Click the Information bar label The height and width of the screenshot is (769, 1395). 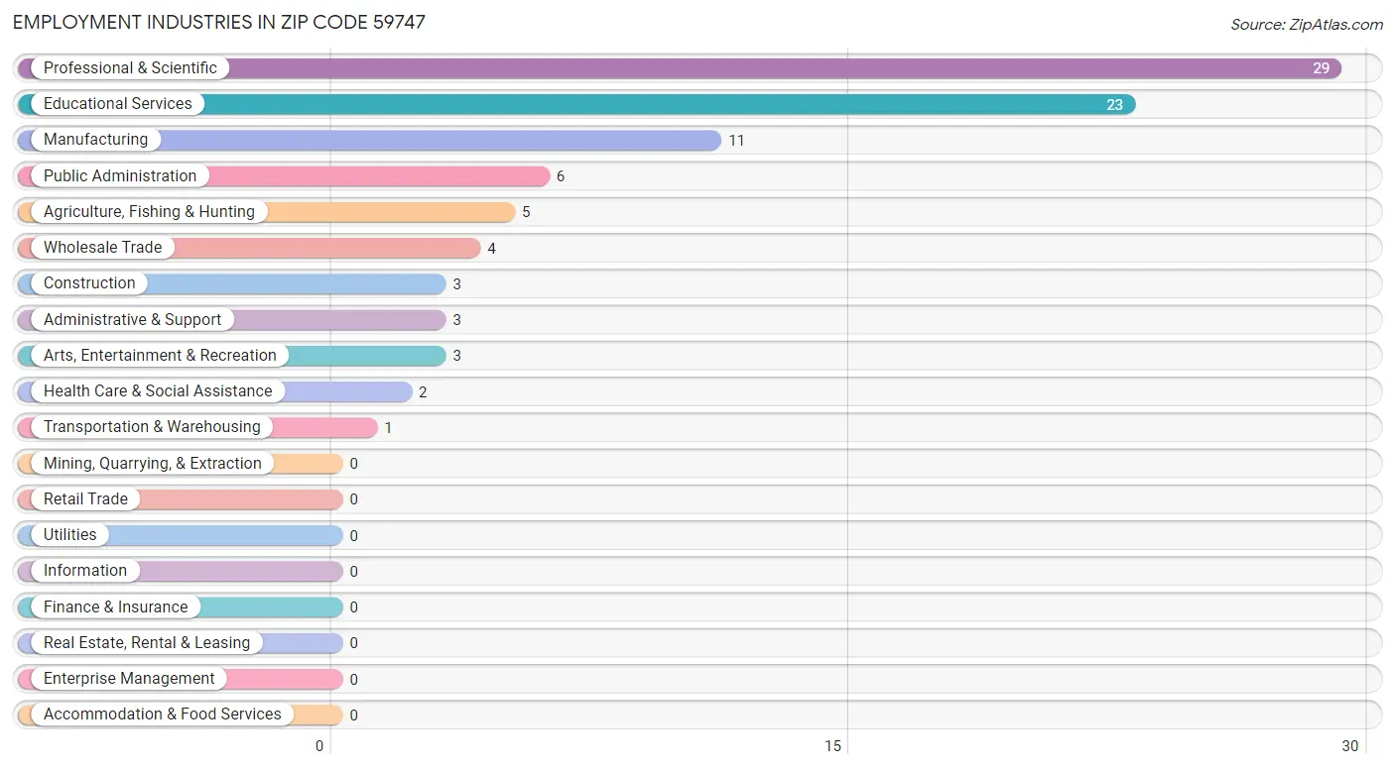(85, 571)
